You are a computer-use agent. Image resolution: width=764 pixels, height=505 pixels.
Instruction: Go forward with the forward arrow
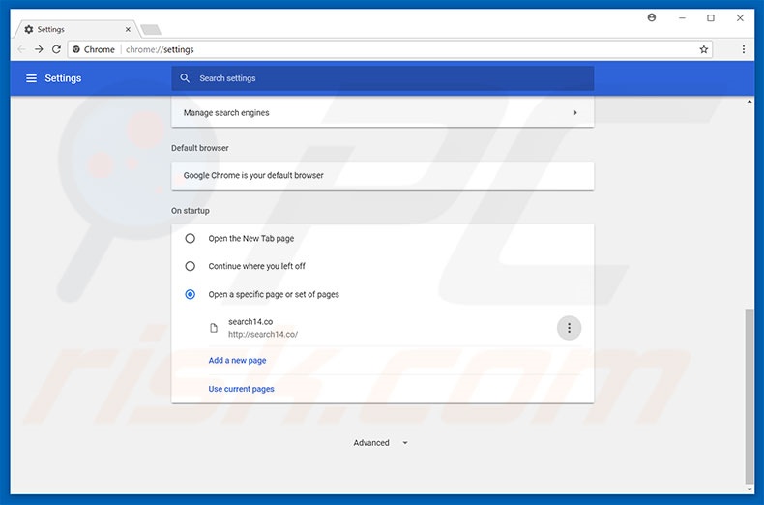tap(39, 49)
